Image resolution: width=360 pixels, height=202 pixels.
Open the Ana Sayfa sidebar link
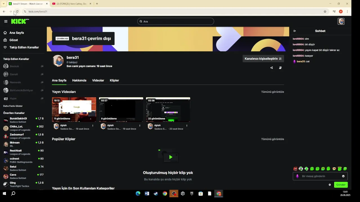(17, 33)
